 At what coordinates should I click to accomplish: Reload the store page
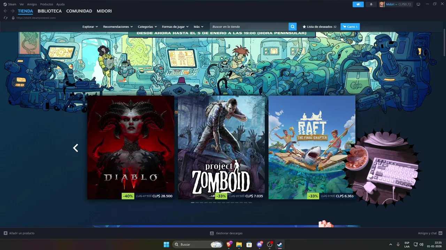(x=5, y=18)
